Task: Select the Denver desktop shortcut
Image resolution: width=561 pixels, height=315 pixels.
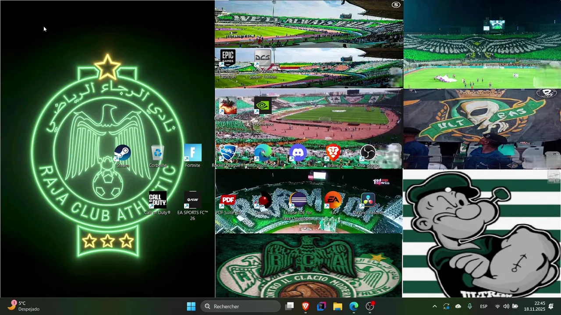Action: click(x=263, y=203)
